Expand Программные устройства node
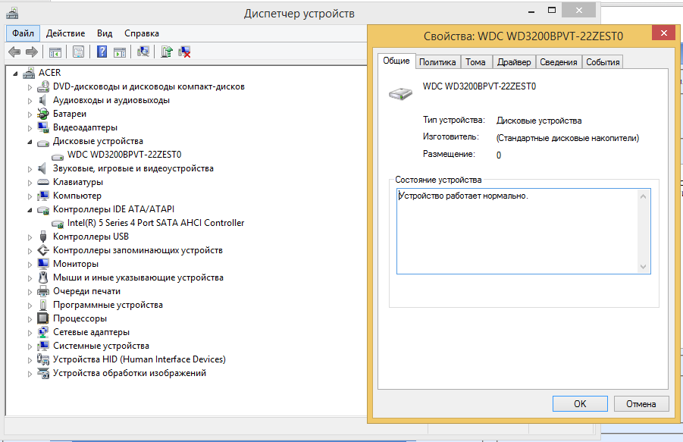The width and height of the screenshot is (683, 442). pos(30,306)
